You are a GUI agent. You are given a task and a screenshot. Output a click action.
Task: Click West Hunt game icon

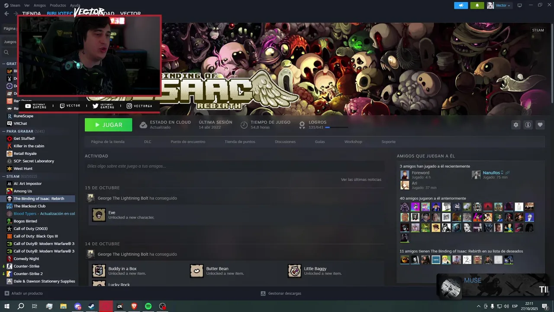[10, 169]
